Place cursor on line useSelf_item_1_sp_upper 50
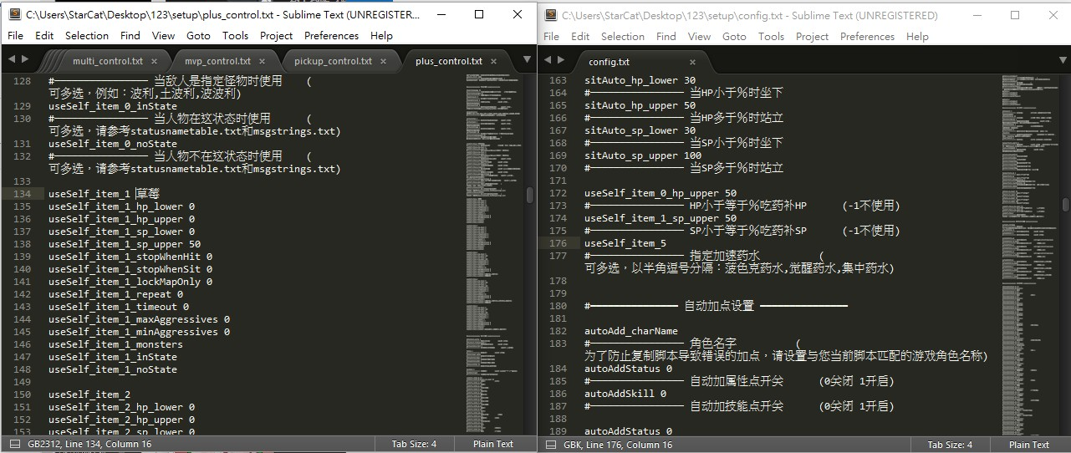This screenshot has height=453, width=1071. click(x=124, y=244)
